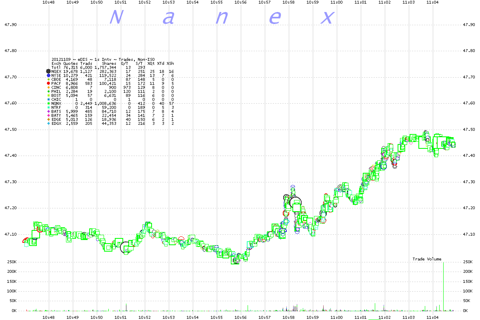
Task: Click the blue NYSE legend marker
Action: pos(48,75)
